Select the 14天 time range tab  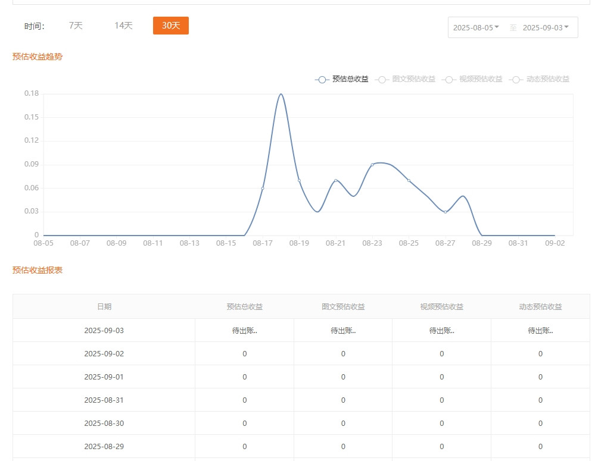(123, 26)
